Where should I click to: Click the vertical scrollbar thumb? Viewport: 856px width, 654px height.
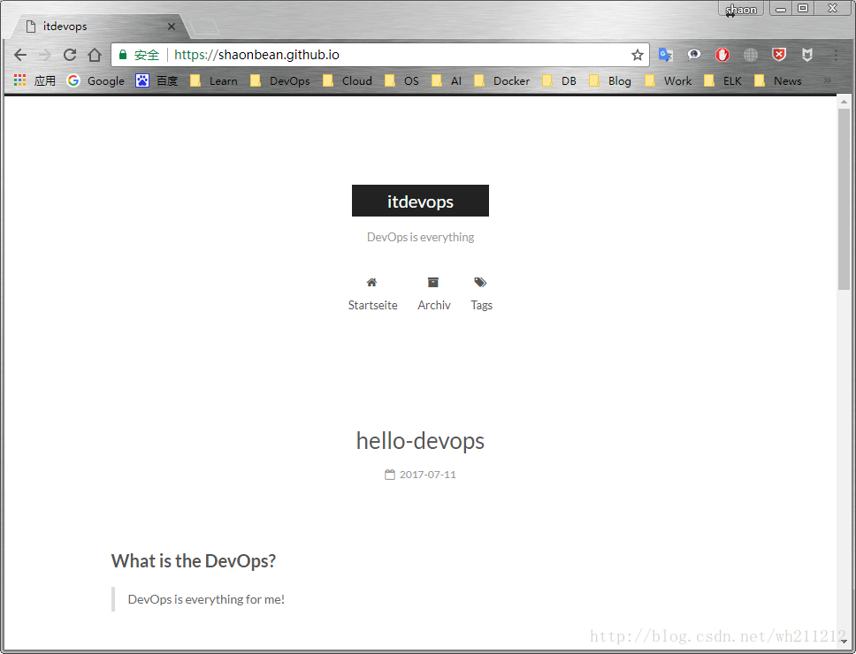pyautogui.click(x=844, y=199)
